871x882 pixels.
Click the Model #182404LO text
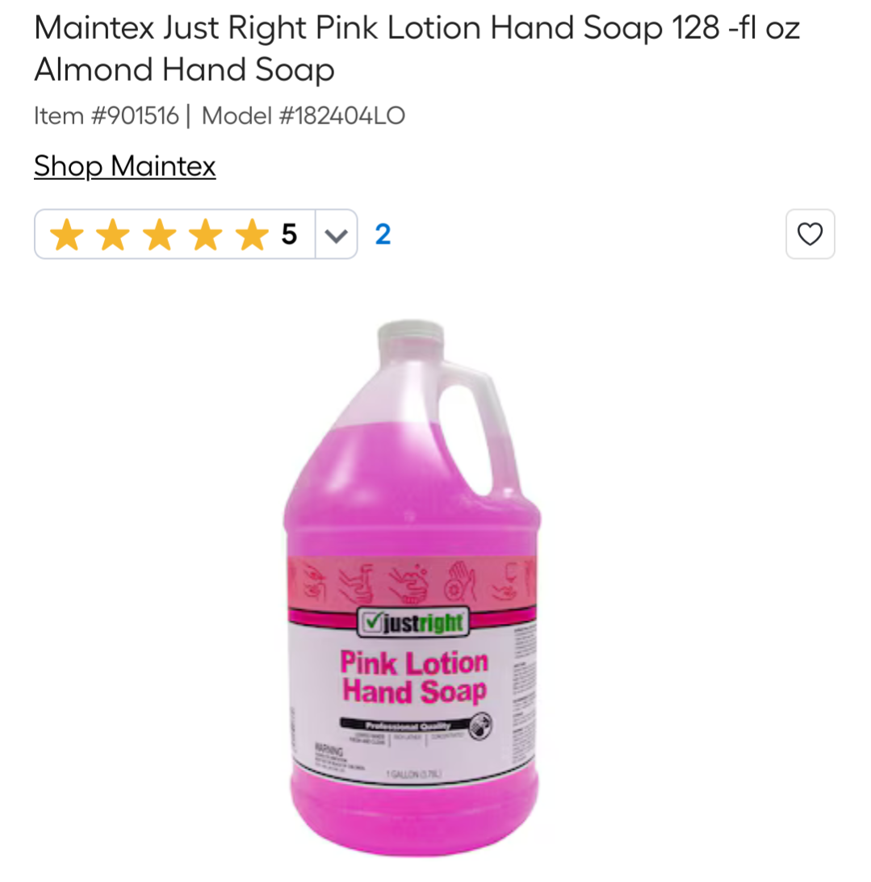304,116
